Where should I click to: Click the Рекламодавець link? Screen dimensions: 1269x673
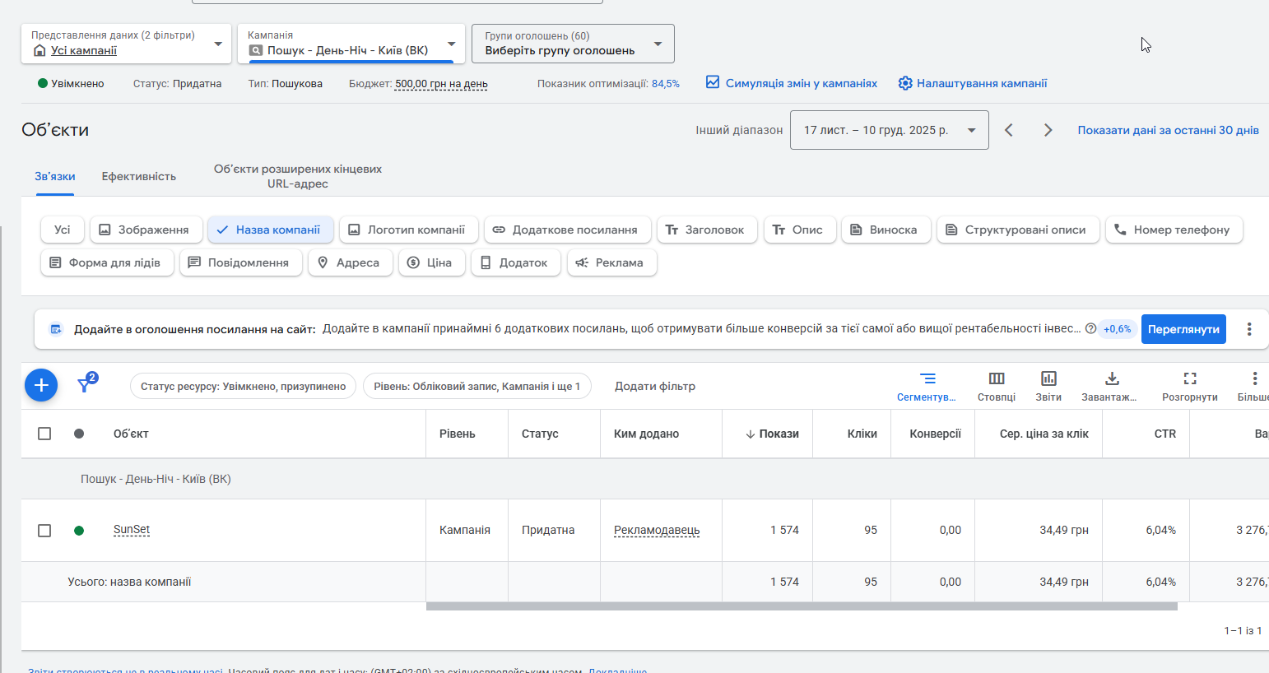(x=657, y=531)
